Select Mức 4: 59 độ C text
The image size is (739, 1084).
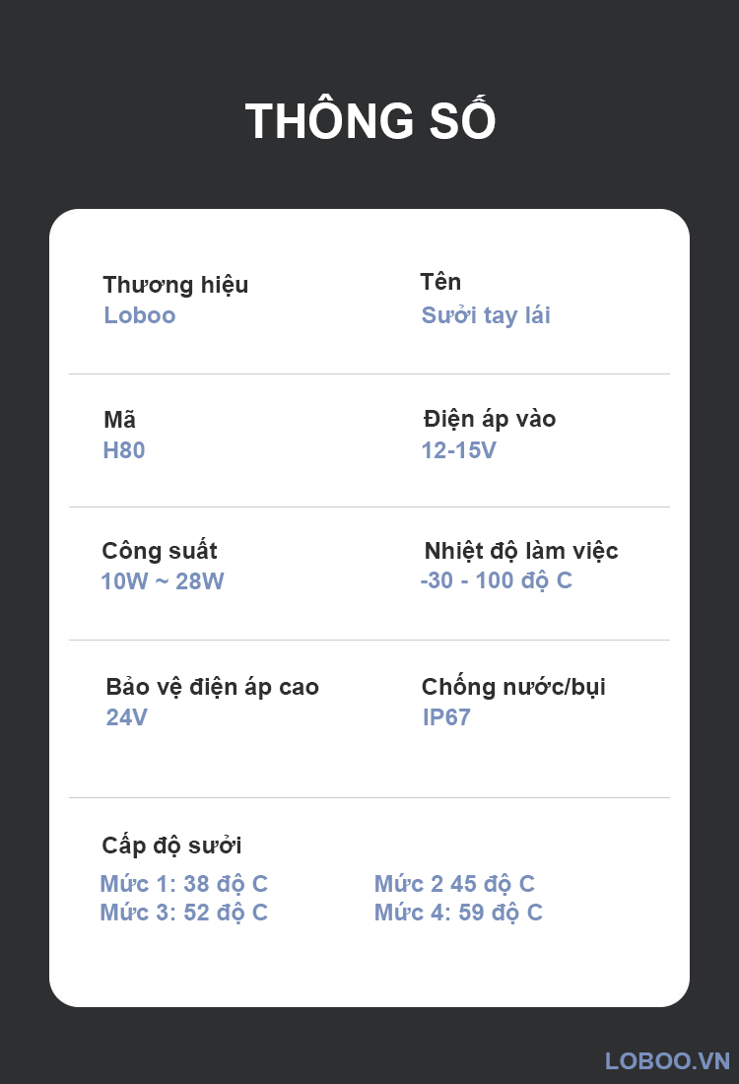(x=458, y=913)
